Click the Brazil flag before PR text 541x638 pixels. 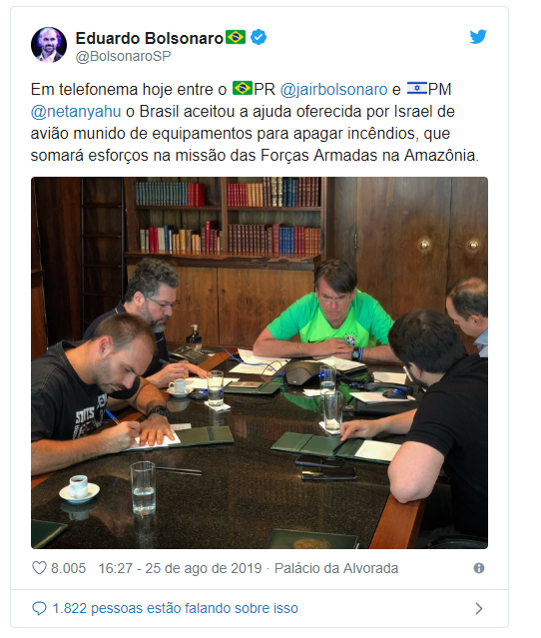(x=243, y=88)
